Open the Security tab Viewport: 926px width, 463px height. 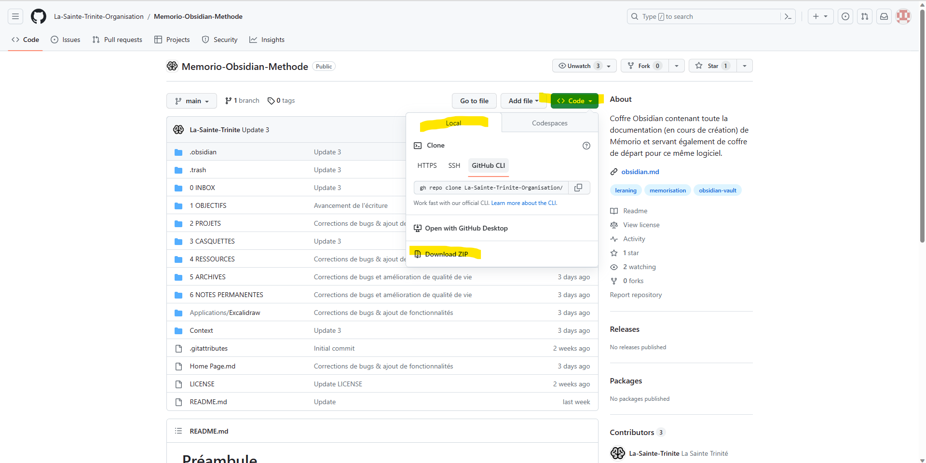(219, 40)
